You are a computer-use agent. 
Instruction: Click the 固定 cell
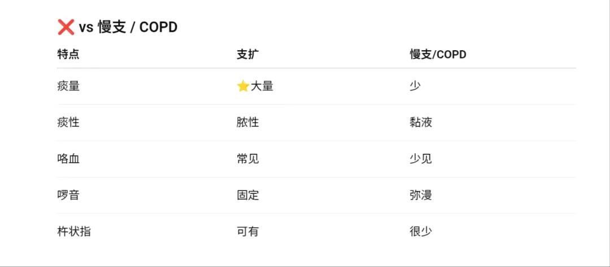[248, 195]
